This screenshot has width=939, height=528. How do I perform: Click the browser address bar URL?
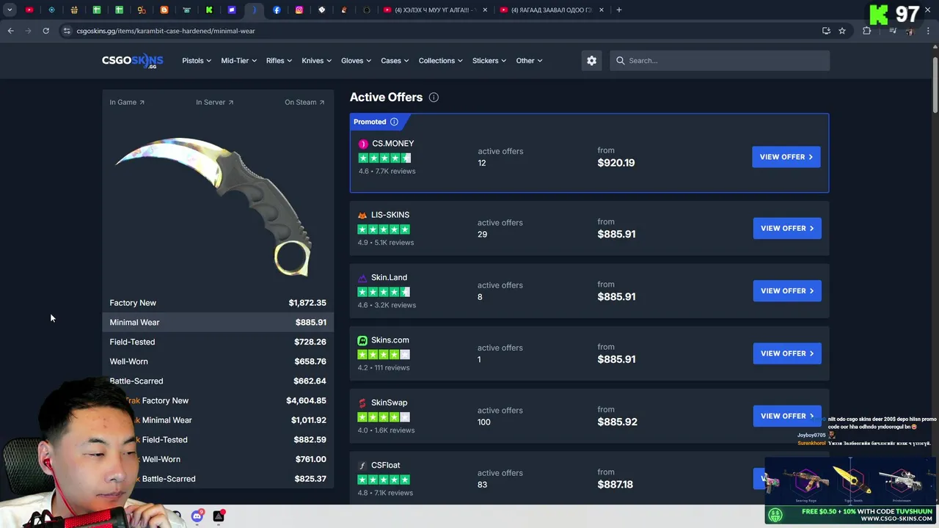(166, 31)
